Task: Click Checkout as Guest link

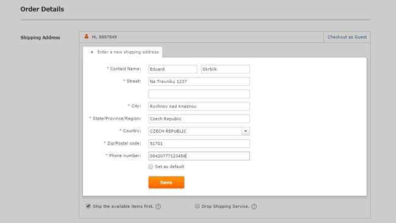Action: [347, 37]
